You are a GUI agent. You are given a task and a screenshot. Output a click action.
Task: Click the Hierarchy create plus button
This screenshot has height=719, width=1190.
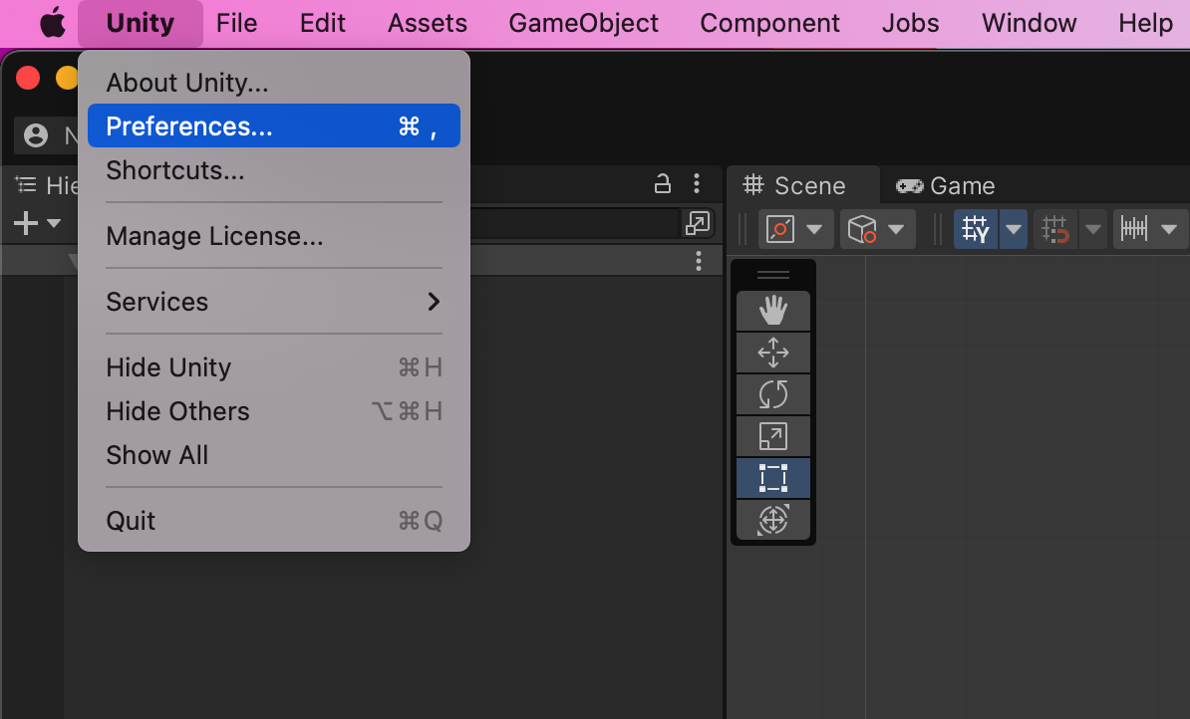coord(26,224)
